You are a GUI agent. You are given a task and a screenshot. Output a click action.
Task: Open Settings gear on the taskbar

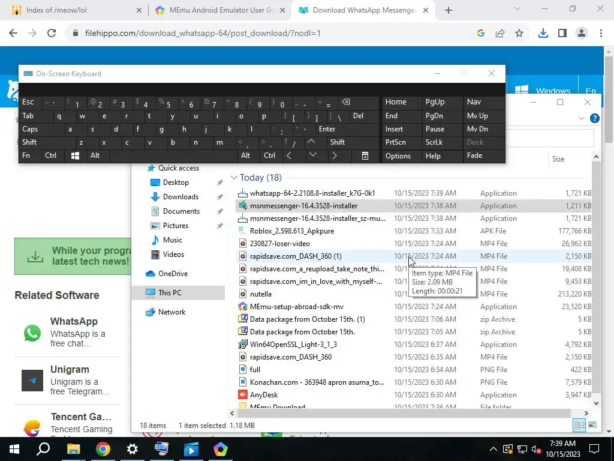pos(133,449)
